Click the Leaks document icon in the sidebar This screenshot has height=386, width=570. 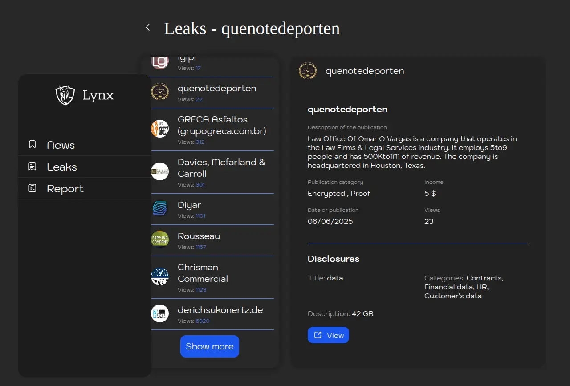click(x=32, y=167)
